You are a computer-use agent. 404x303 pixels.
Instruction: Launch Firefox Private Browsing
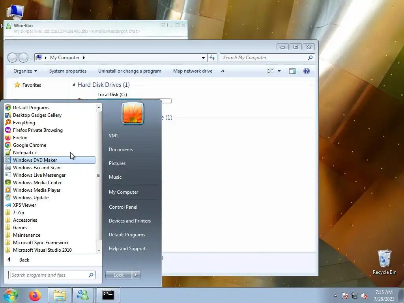(50, 130)
